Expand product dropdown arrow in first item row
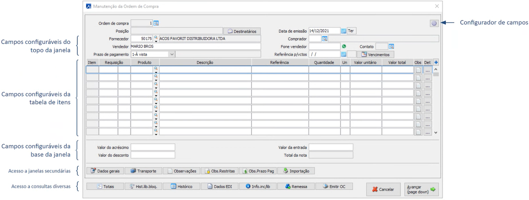Image resolution: width=529 pixels, height=200 pixels. [x=156, y=72]
